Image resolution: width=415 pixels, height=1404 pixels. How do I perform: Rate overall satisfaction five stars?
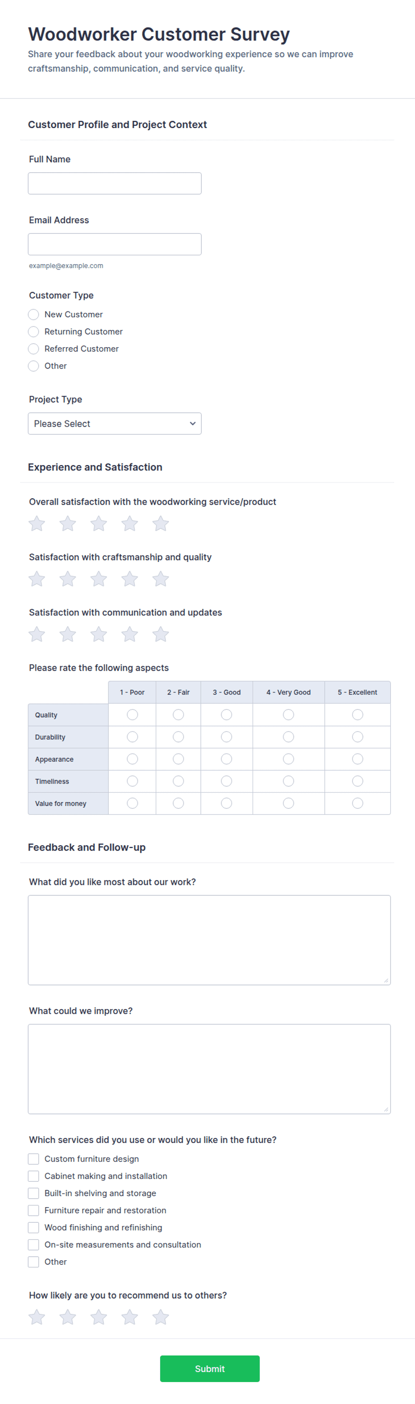click(x=161, y=524)
